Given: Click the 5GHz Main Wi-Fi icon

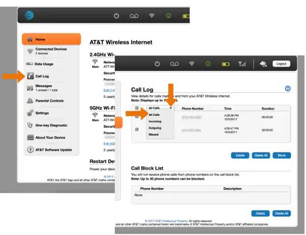Looking at the screenshot, I should [x=95, y=115].
